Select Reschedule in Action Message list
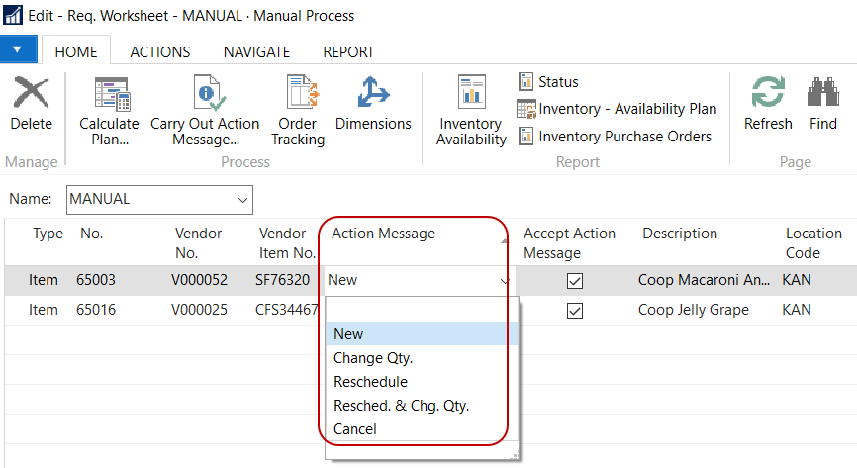 pos(370,382)
